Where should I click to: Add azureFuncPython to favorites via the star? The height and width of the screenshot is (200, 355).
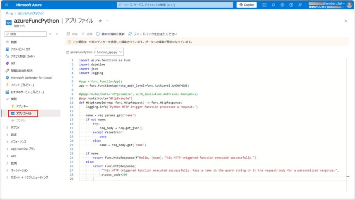tap(100, 21)
